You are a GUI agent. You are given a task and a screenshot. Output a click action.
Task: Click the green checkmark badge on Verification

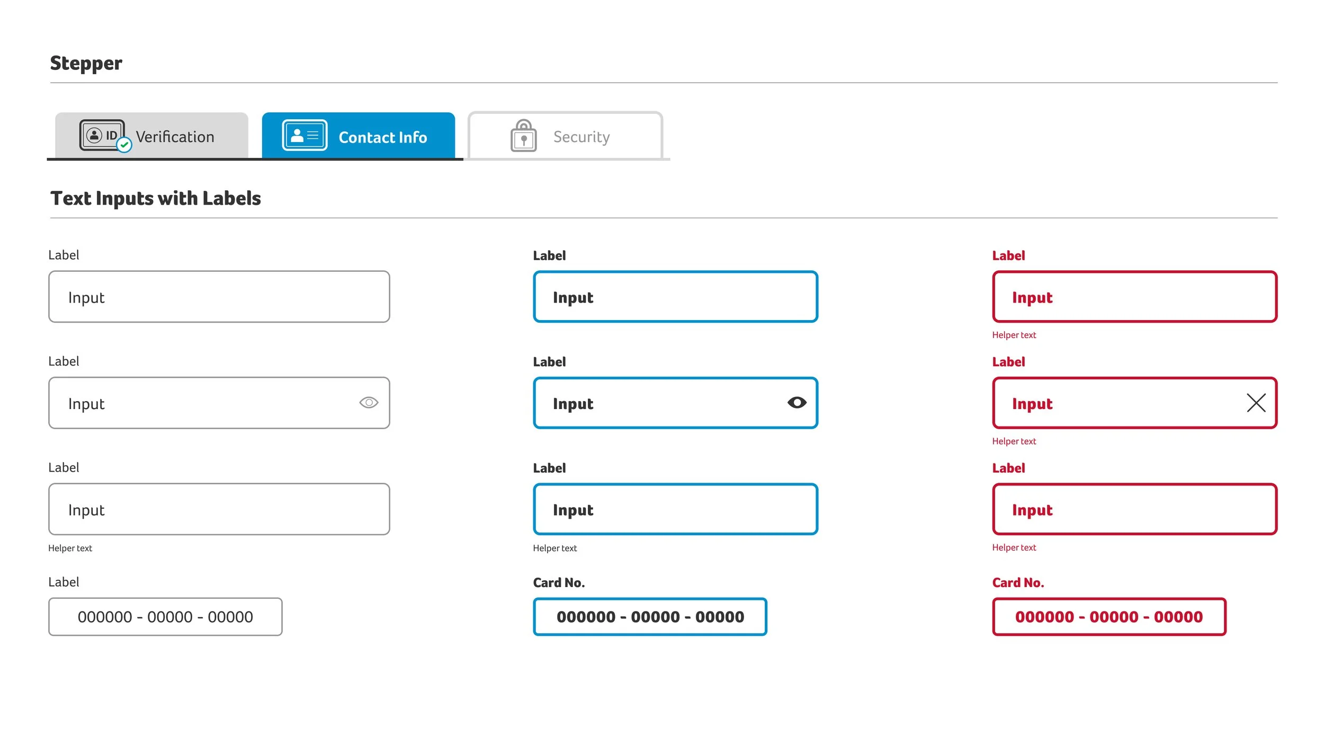124,145
